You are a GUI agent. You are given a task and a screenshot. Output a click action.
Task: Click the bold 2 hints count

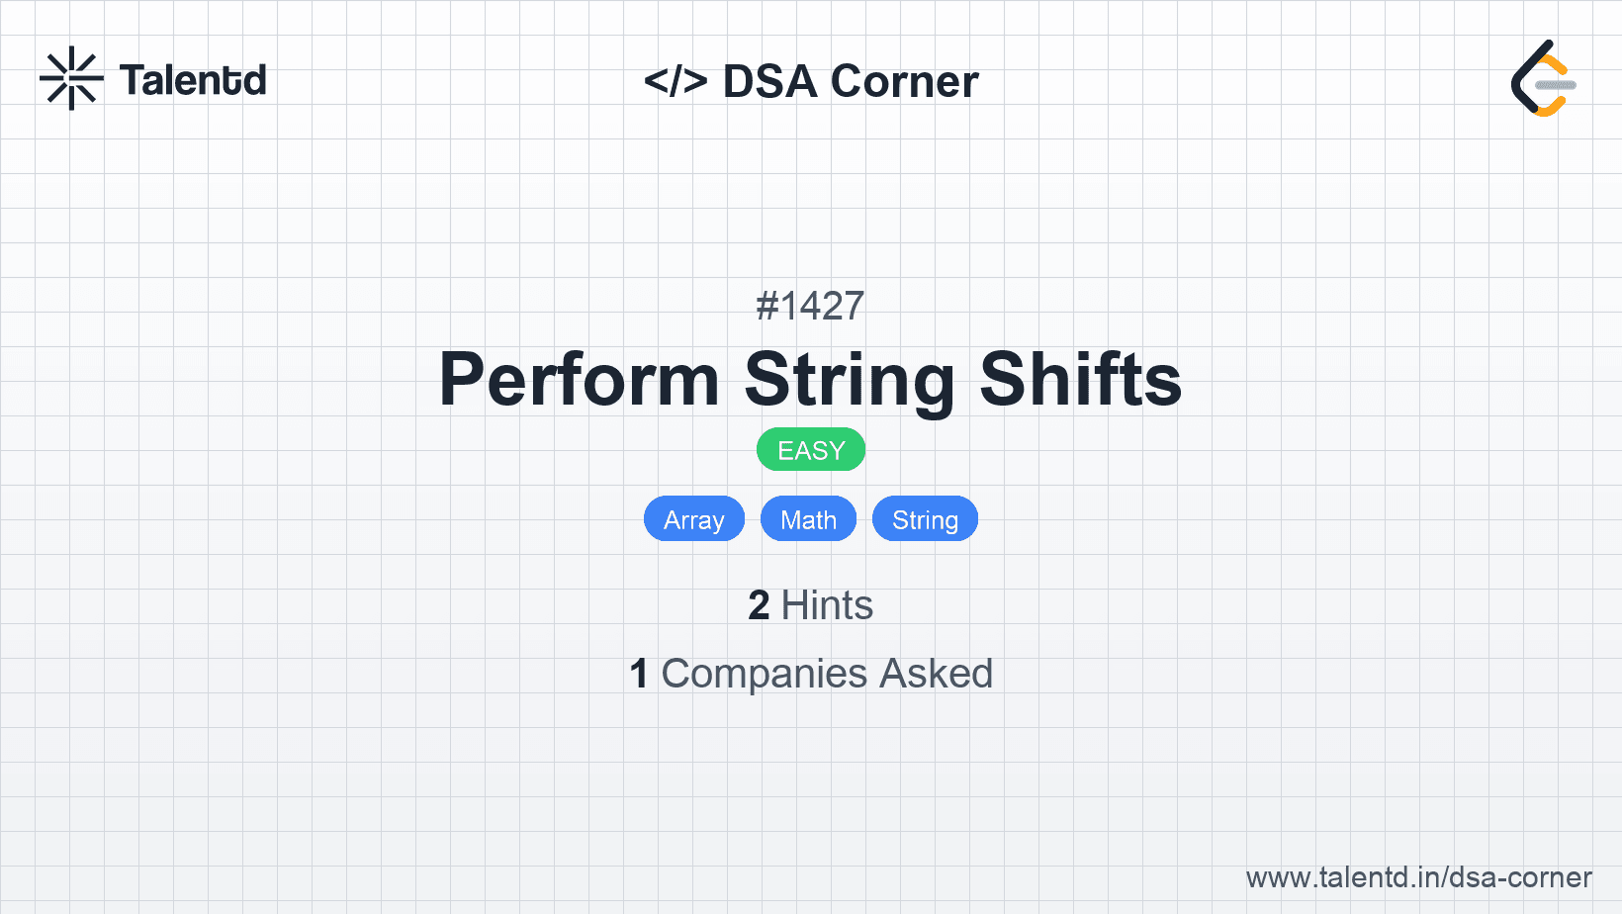tap(759, 605)
